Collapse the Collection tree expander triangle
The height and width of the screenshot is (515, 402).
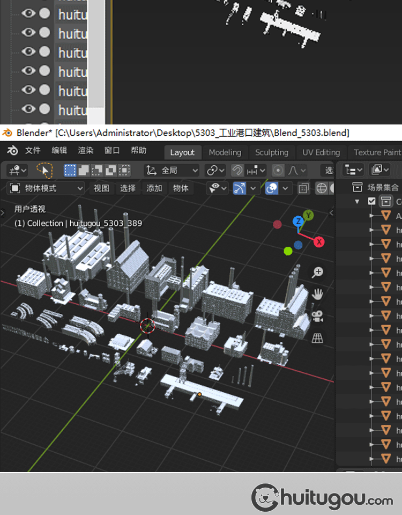point(357,202)
